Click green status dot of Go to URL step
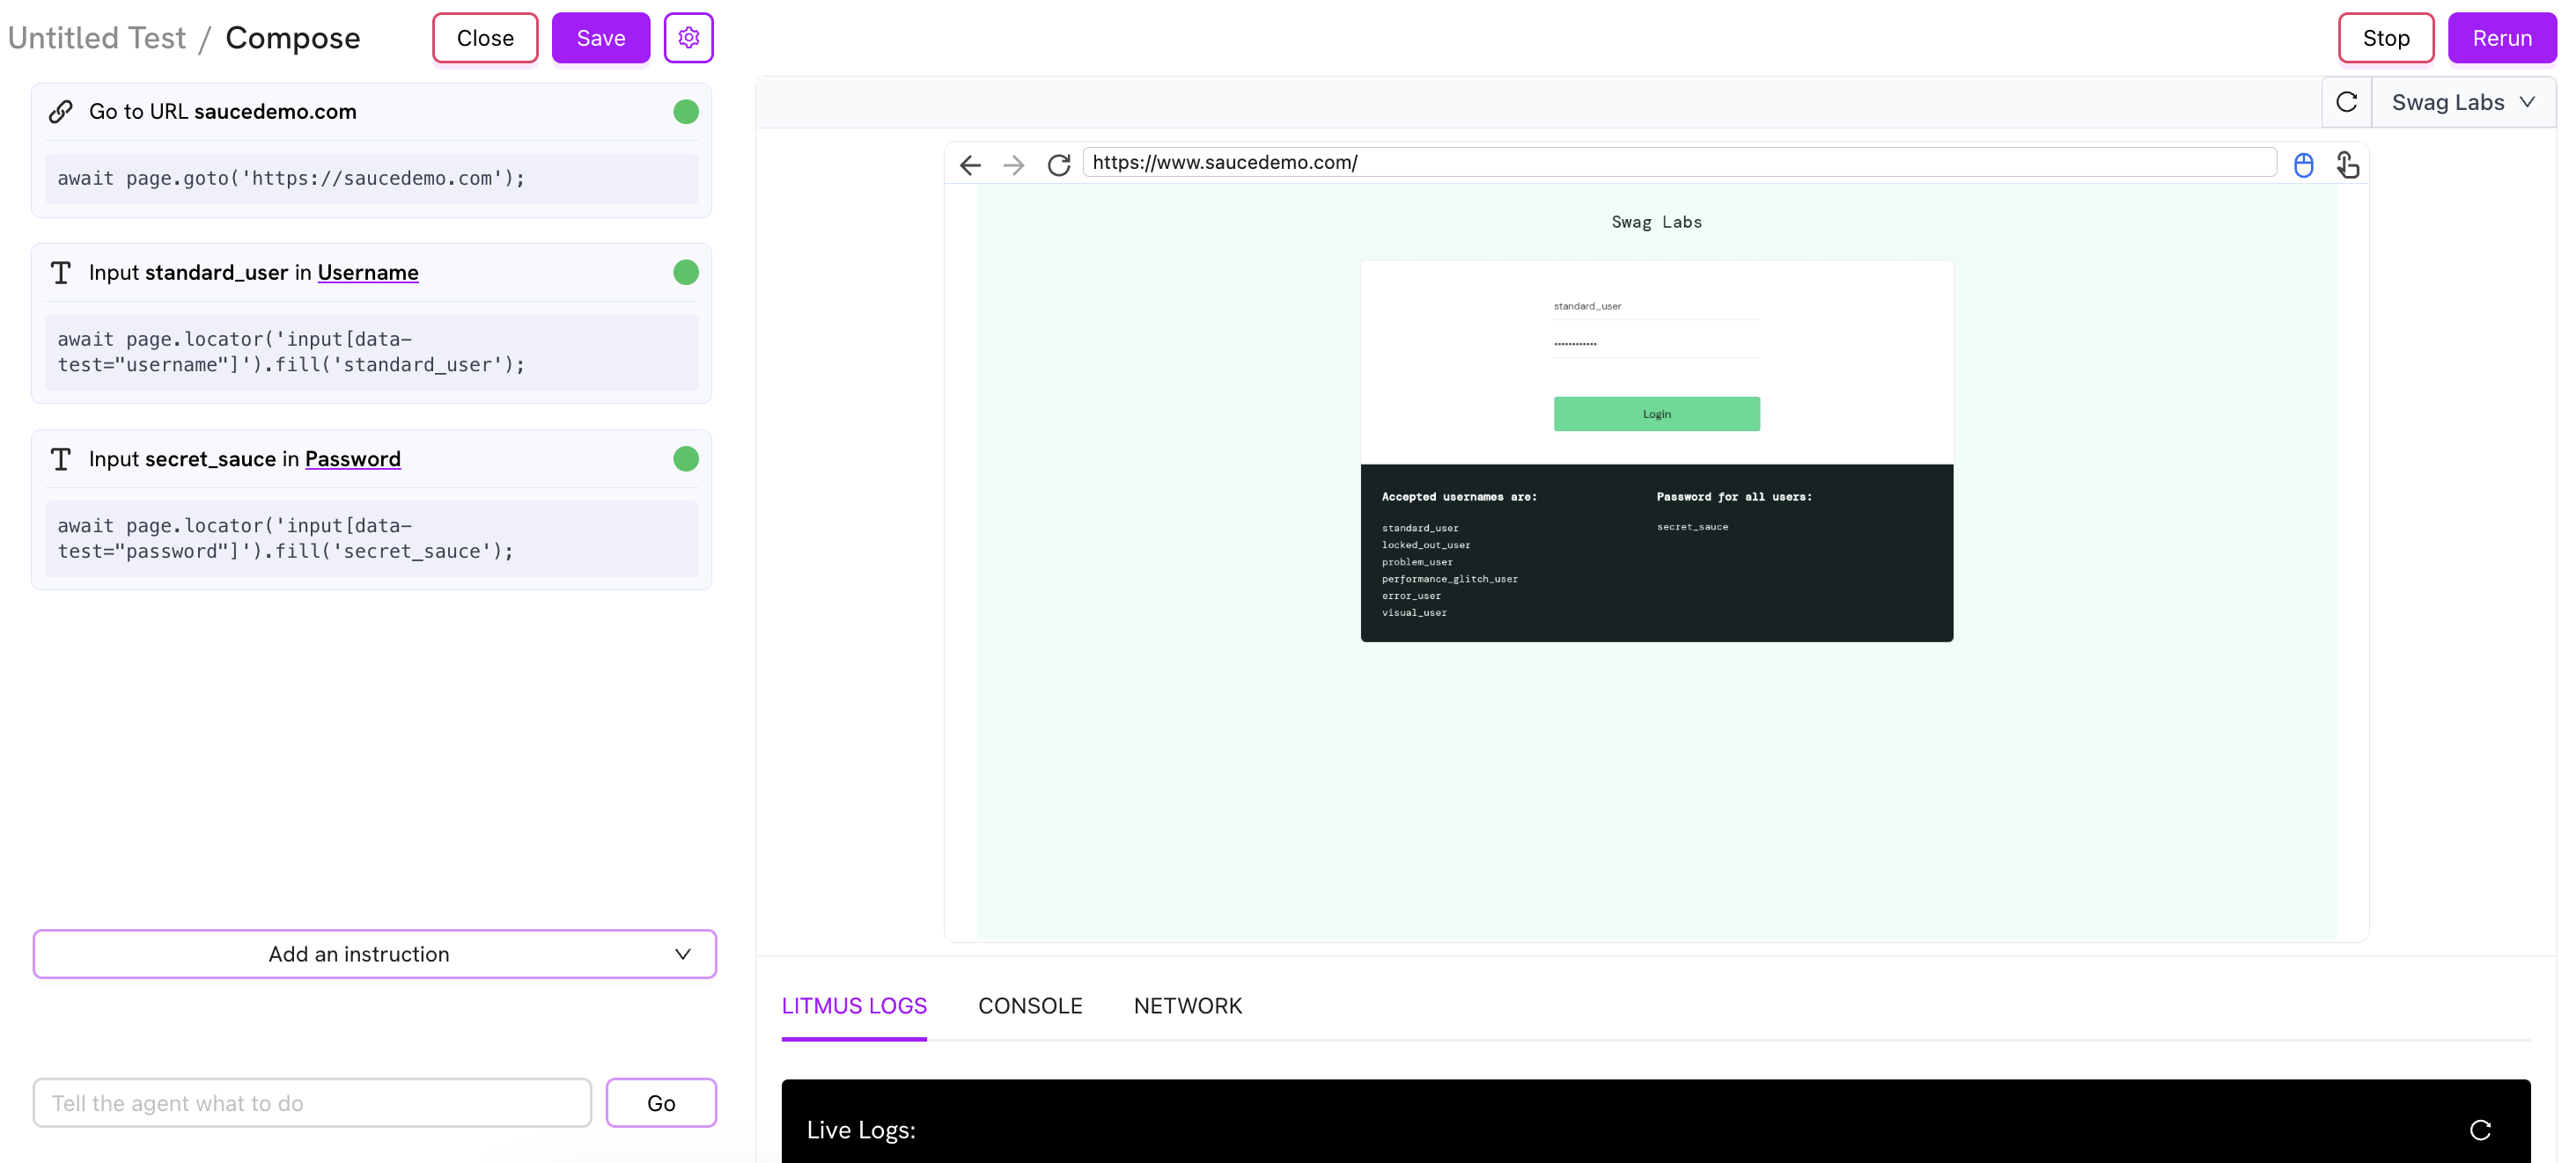Viewport: 2576px width, 1163px height. click(x=685, y=112)
